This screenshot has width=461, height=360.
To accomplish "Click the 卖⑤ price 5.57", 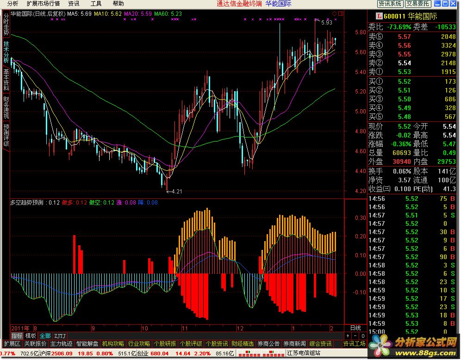I will [x=404, y=37].
